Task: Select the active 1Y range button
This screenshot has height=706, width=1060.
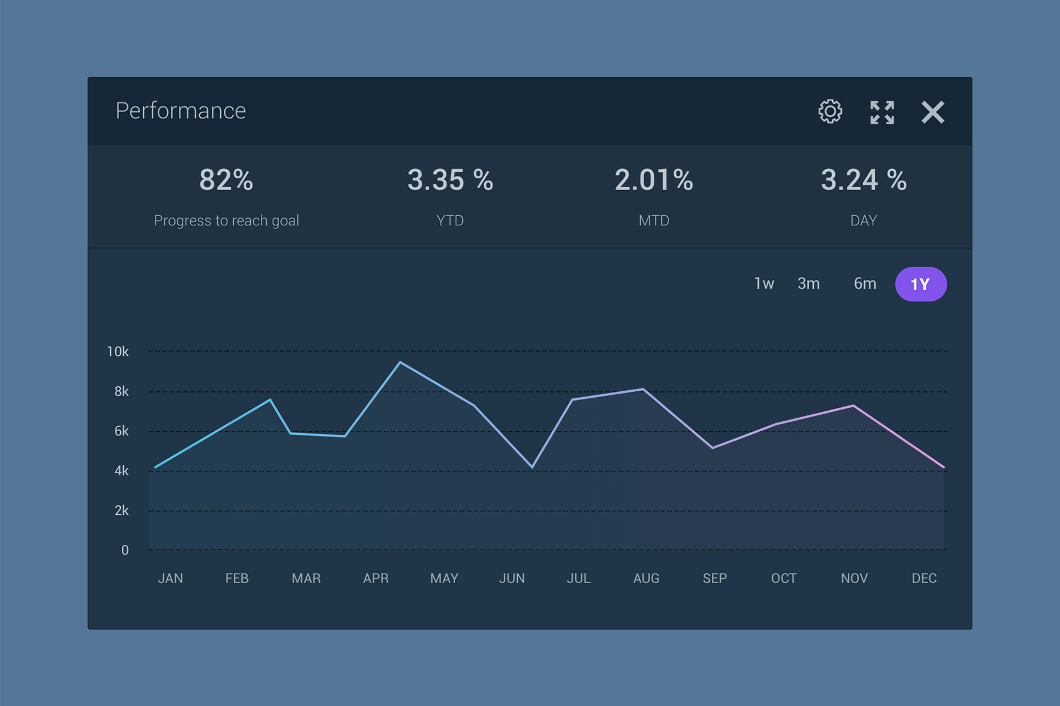Action: [920, 284]
